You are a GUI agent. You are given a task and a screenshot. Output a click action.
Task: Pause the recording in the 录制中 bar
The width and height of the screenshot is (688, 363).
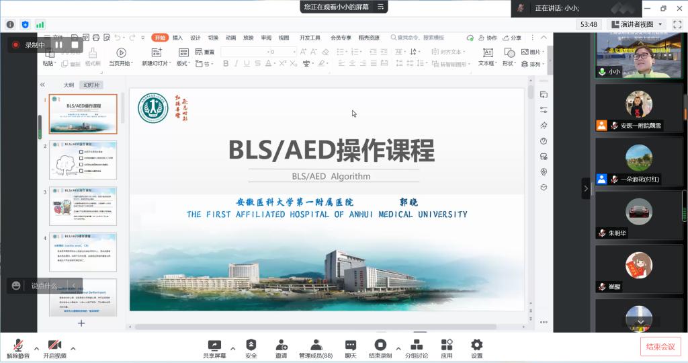[59, 45]
